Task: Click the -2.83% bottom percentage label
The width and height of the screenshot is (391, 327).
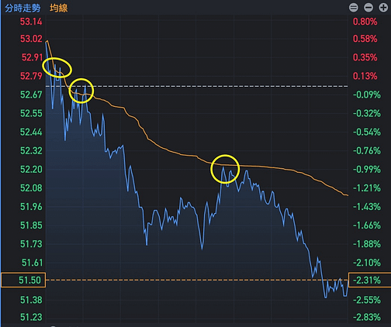Action: coord(367,317)
